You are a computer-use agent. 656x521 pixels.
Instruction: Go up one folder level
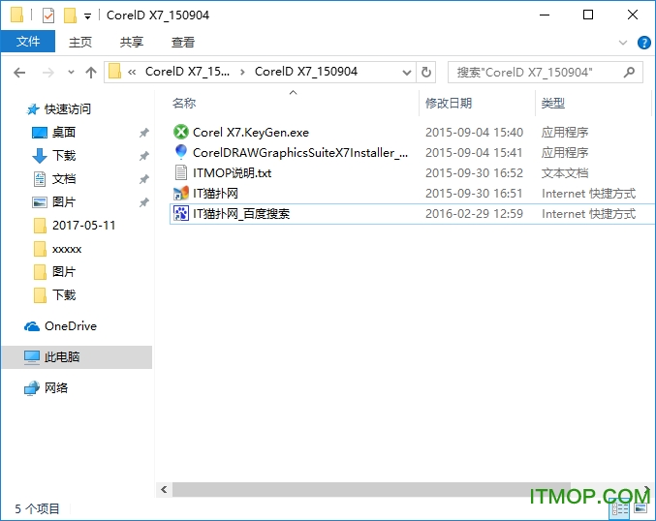(91, 73)
